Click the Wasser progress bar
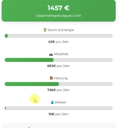The image size is (120, 128). (59, 108)
